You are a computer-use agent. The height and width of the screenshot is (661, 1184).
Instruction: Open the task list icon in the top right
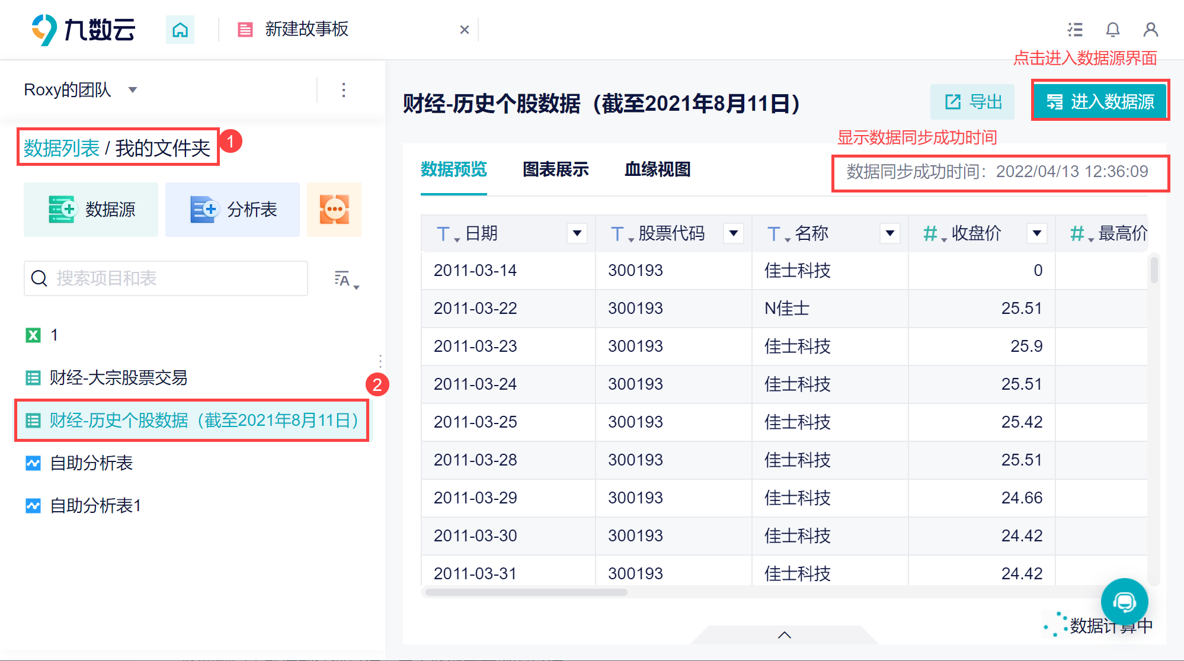pyautogui.click(x=1075, y=30)
